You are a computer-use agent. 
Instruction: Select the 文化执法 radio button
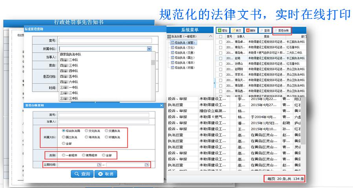coord(86,131)
